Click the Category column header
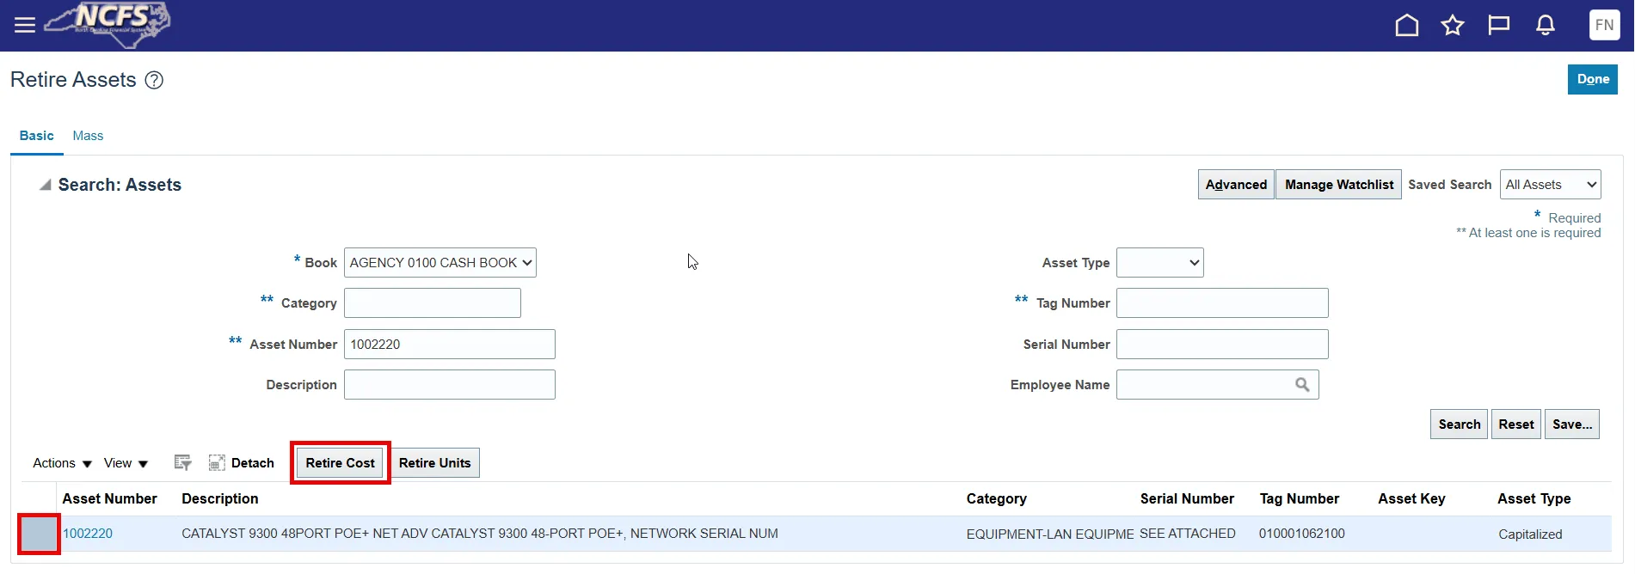The height and width of the screenshot is (574, 1635). (997, 498)
